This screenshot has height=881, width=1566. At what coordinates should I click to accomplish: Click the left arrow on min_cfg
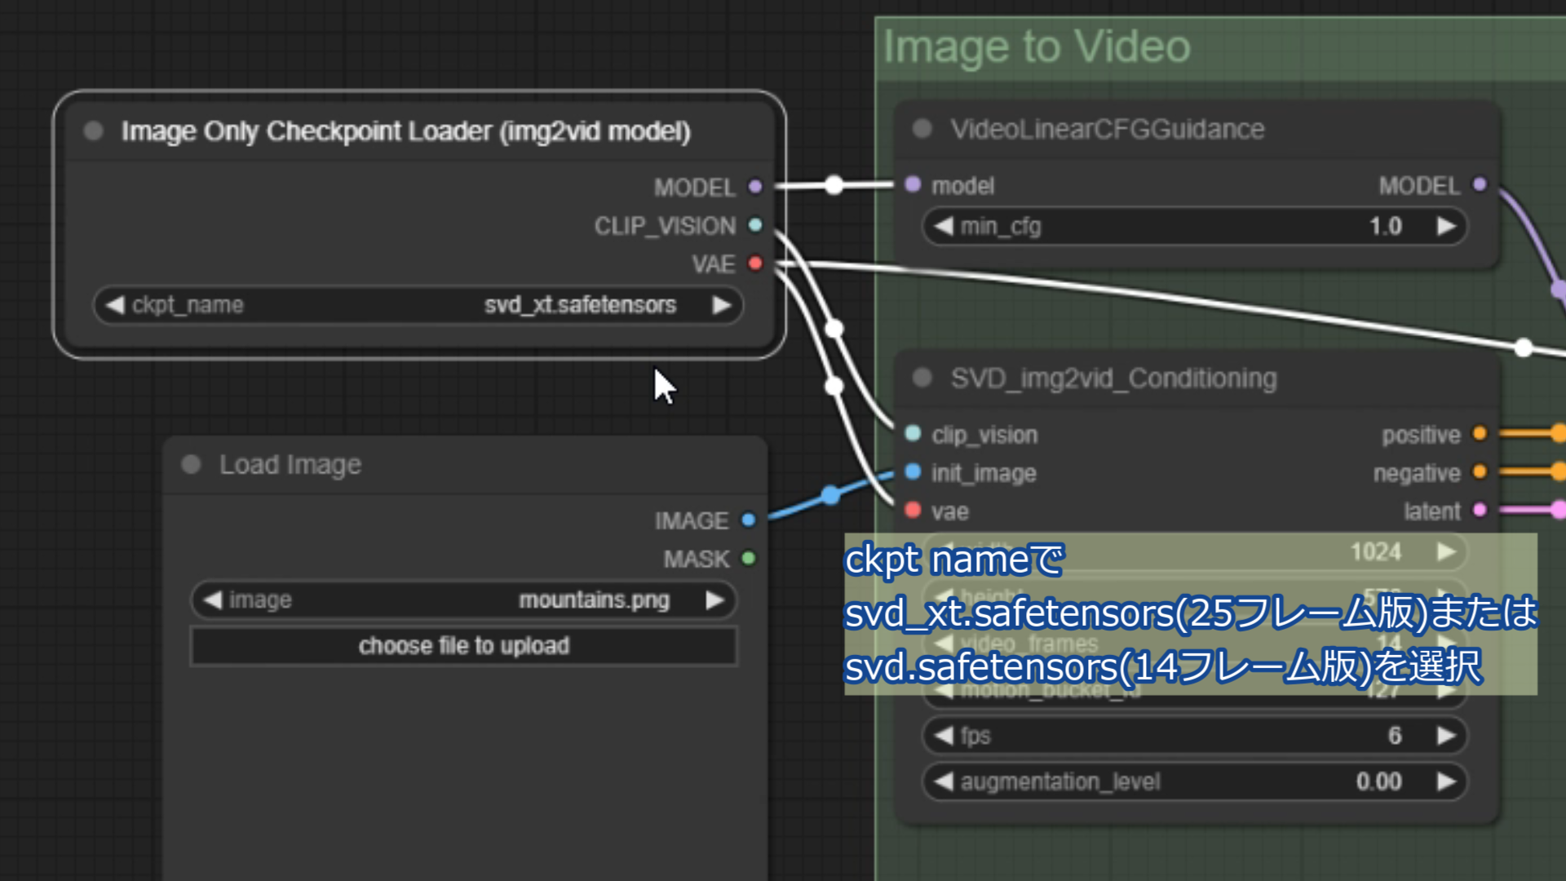coord(943,226)
